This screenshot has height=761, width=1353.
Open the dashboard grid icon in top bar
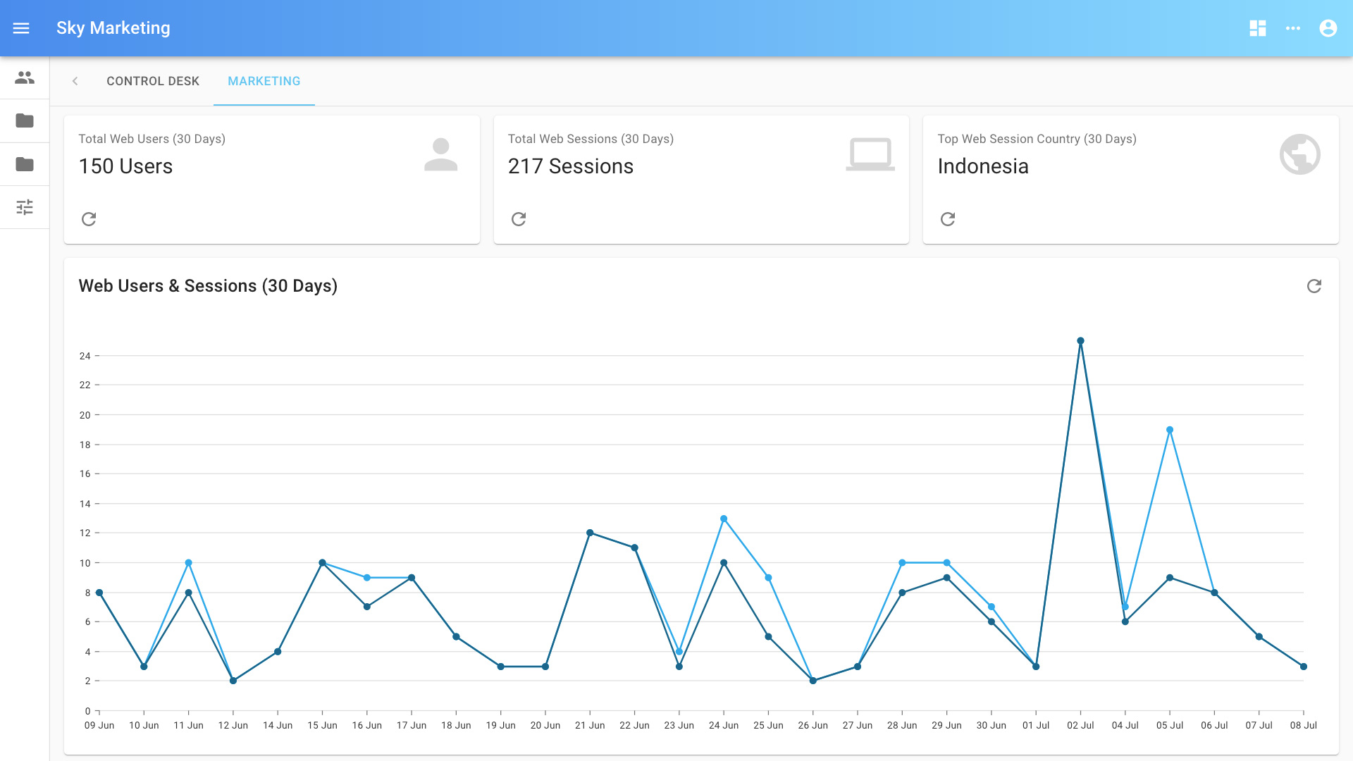(x=1258, y=28)
